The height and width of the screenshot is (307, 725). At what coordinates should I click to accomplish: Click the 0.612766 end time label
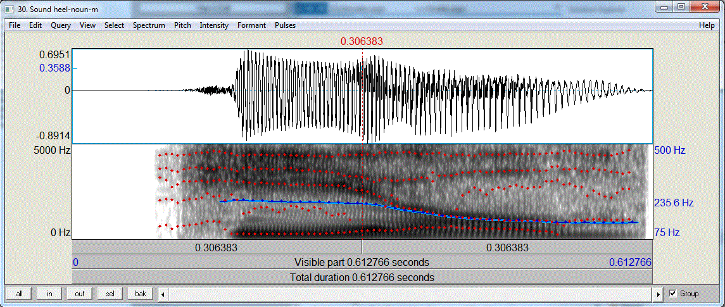(x=630, y=263)
